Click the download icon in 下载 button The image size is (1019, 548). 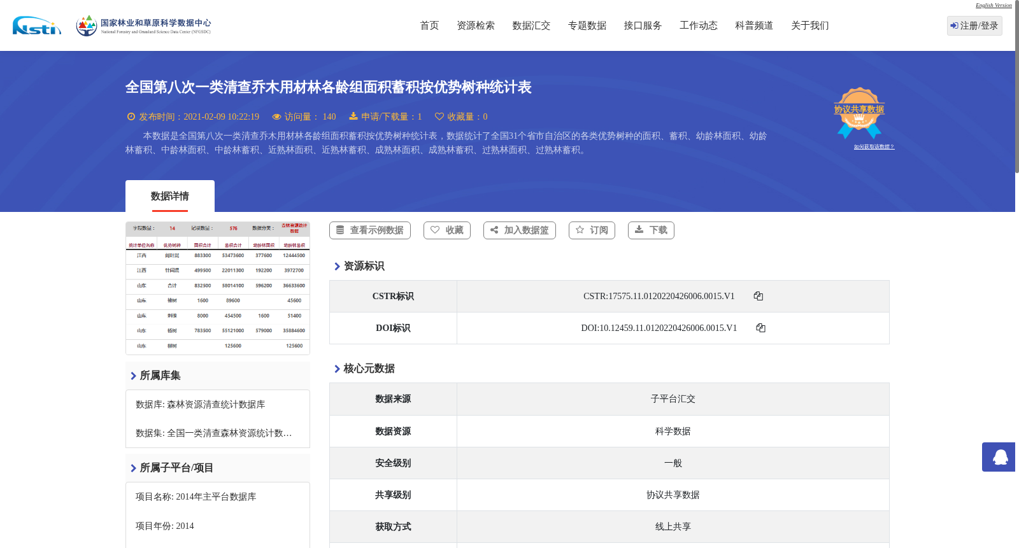point(639,230)
